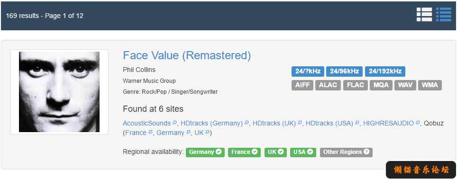Click the MQA format badge

click(x=381, y=85)
